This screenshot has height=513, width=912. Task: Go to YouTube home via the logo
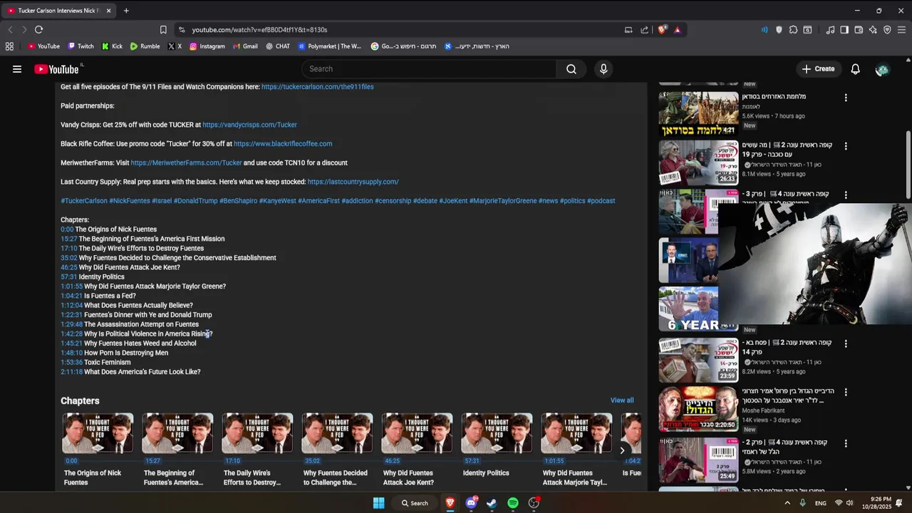click(56, 69)
